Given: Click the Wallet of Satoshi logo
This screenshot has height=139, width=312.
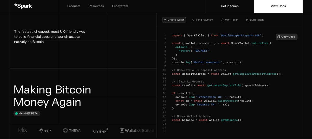Looking at the screenshot, I should (x=138, y=130).
